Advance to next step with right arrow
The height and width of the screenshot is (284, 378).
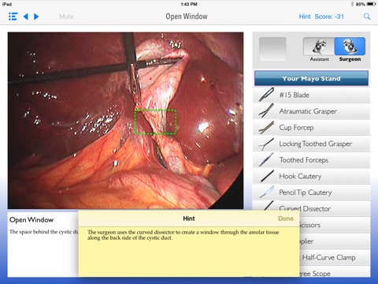[x=36, y=17]
